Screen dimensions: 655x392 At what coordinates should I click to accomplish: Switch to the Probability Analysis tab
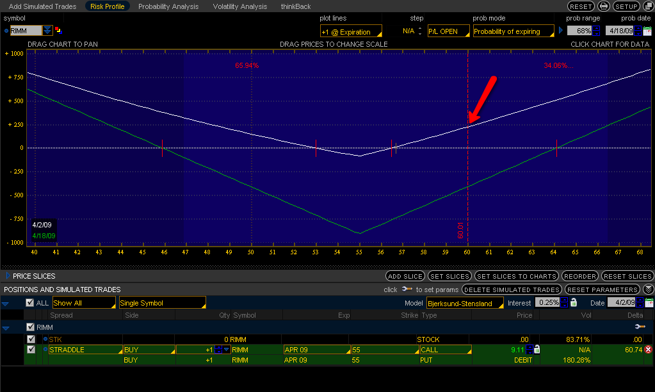(168, 6)
